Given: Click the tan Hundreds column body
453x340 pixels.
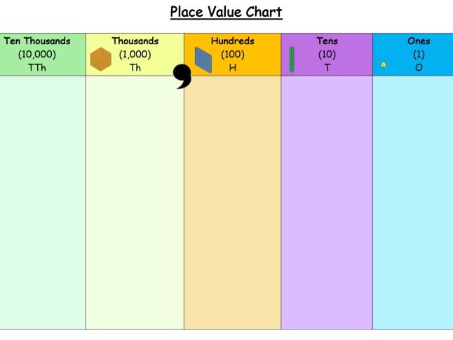Looking at the screenshot, I should click(233, 203).
